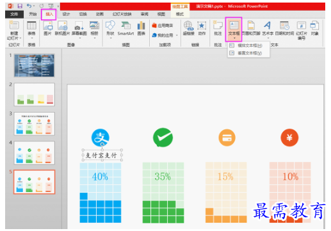Click the 超链接 (Hyperlink) globe icon
331x231 pixels.
[x=188, y=26]
